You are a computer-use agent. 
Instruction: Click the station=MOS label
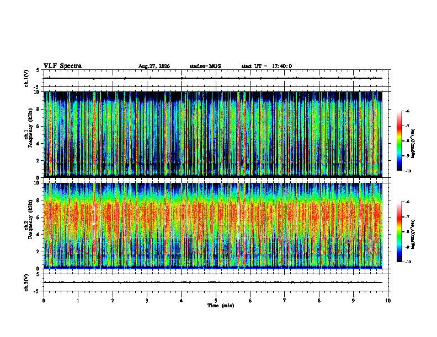pos(205,66)
